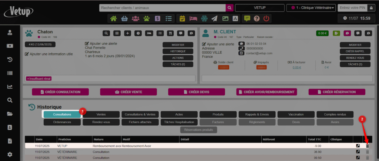
Task: Open the yellow calendar icon in the toolbar
Action: 182,18
